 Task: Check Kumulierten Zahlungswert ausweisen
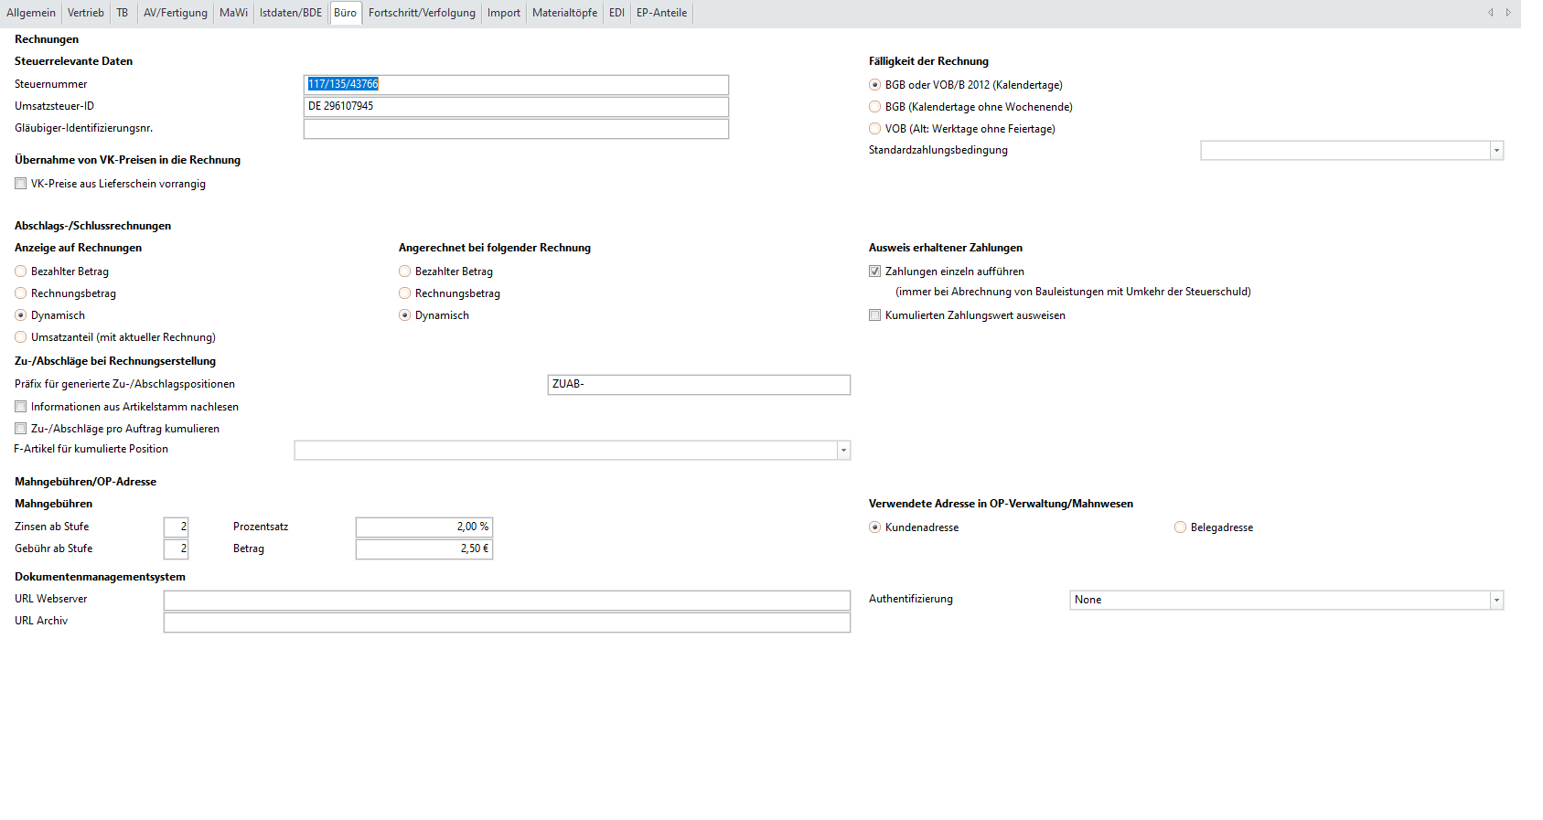pyautogui.click(x=875, y=315)
